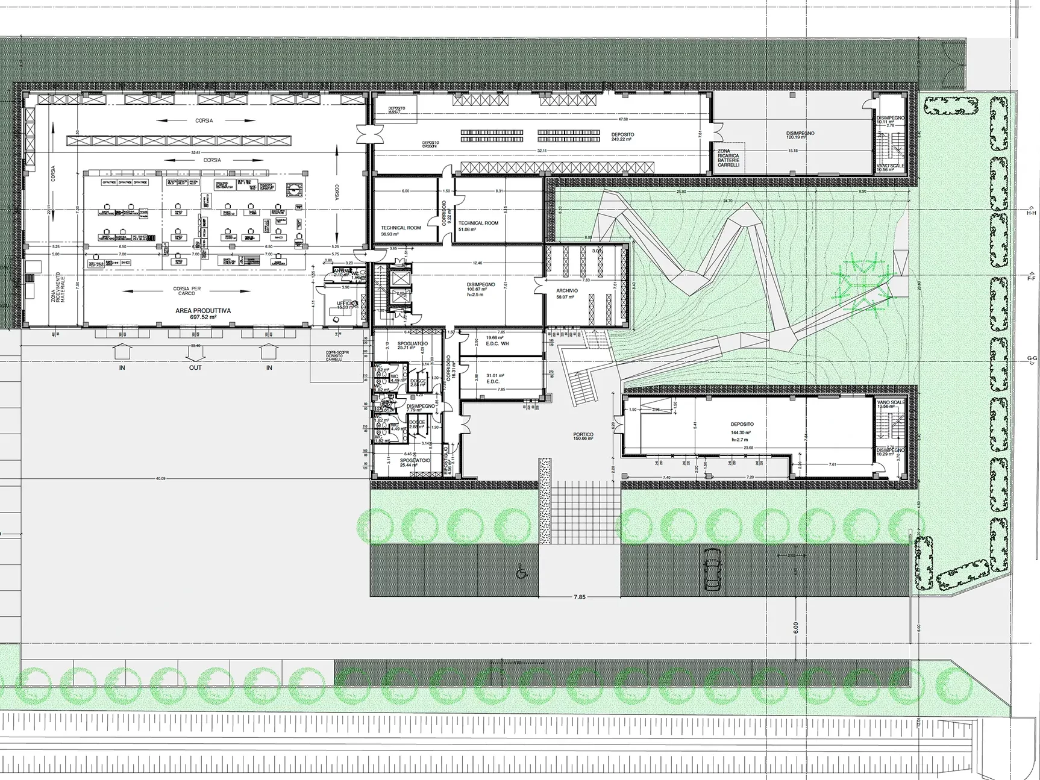This screenshot has width=1040, height=780.
Task: Click the car symbol in the parking row
Action: (713, 570)
